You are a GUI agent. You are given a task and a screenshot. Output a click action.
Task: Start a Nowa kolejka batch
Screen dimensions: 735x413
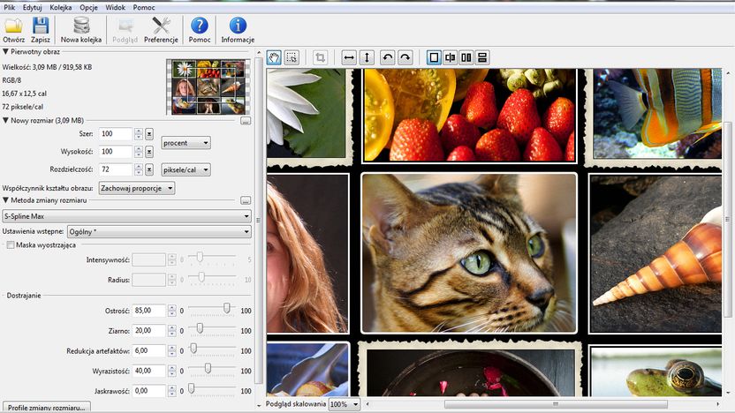click(x=81, y=30)
